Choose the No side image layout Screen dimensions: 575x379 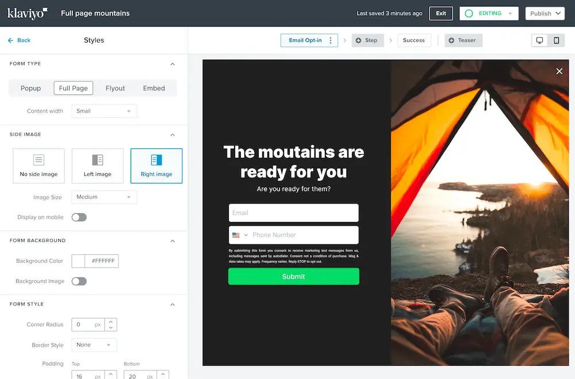(38, 166)
